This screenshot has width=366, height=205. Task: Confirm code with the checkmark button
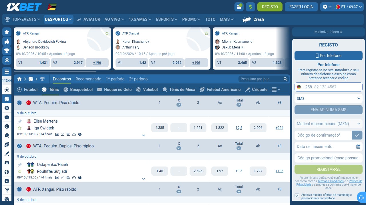pyautogui.click(x=357, y=135)
